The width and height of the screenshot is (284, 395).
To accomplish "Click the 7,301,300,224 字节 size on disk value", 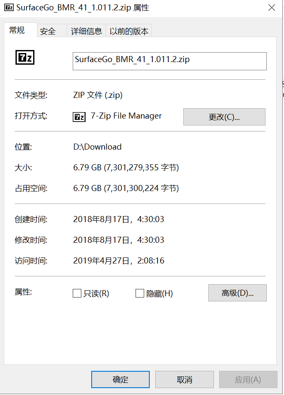I will [x=126, y=188].
